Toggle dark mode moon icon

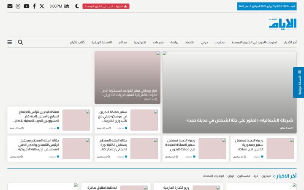(77, 6)
